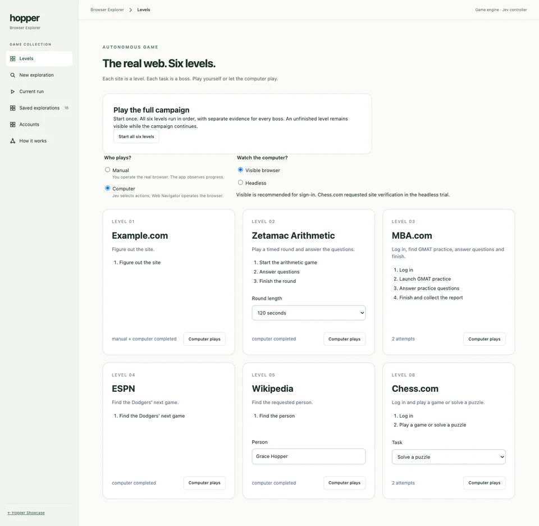Click the Zetamac Arithmetic level title
Screen dimensions: 539x526
pyautogui.click(x=293, y=236)
